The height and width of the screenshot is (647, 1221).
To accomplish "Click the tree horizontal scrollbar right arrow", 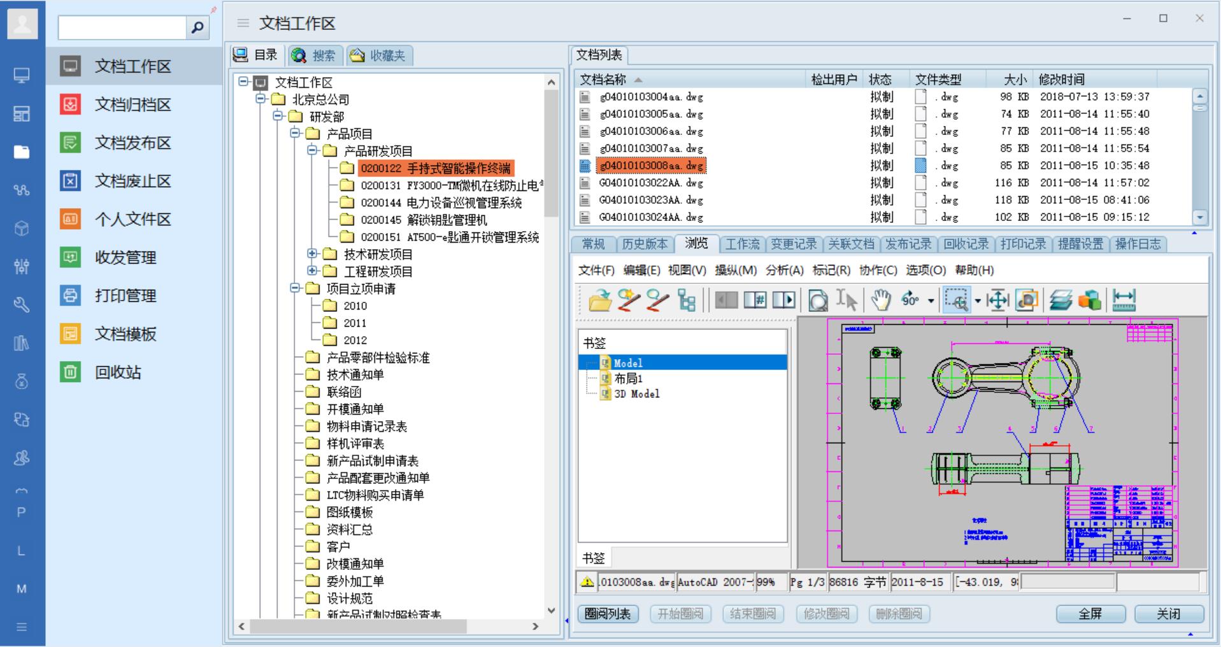I will coord(535,627).
